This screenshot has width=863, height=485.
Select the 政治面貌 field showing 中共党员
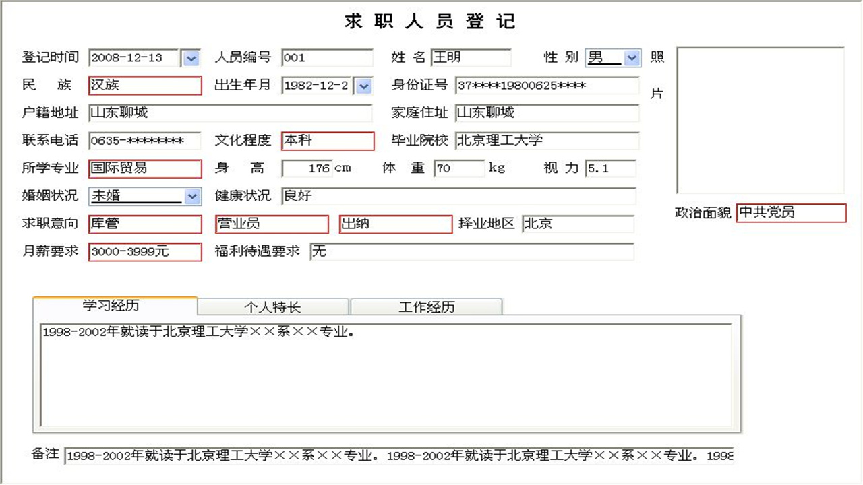click(x=790, y=213)
